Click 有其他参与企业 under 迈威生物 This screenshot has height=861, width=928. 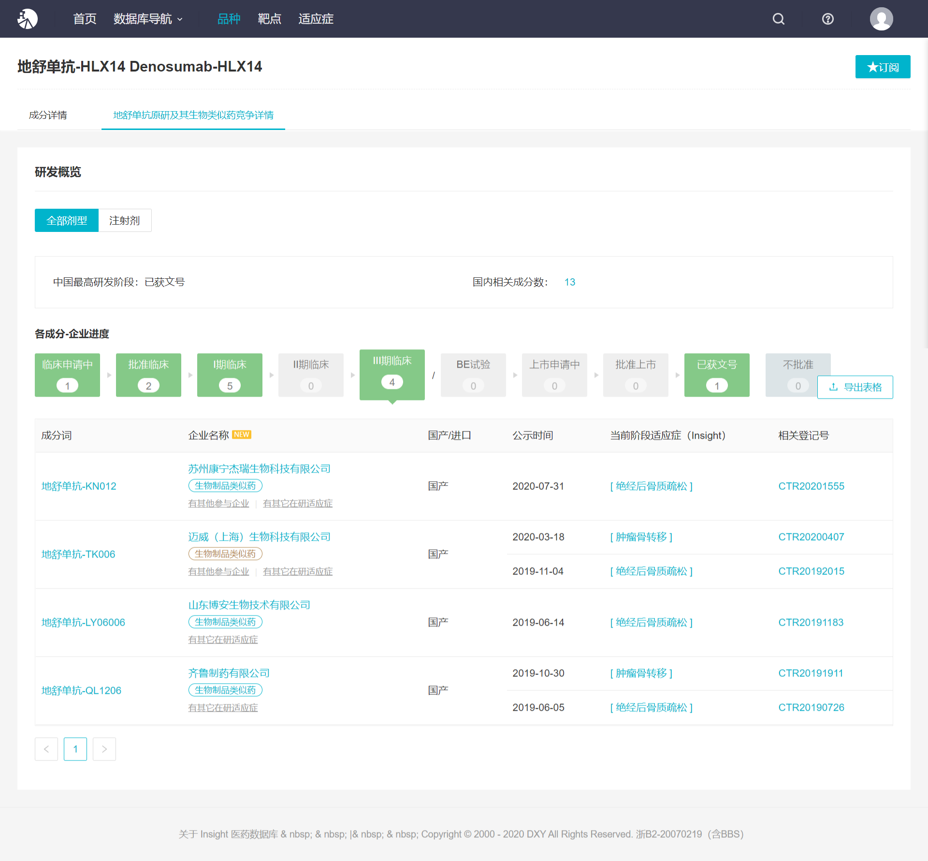(218, 572)
